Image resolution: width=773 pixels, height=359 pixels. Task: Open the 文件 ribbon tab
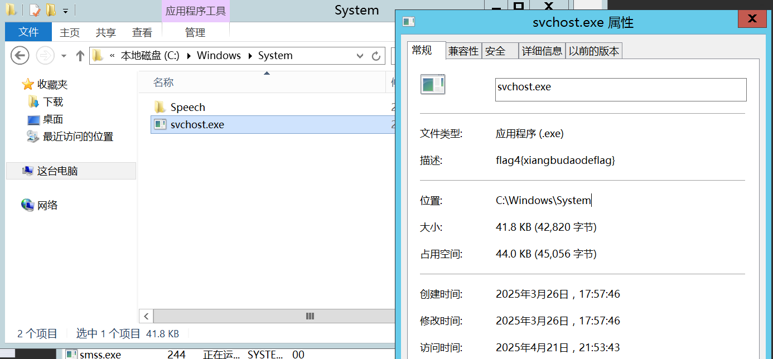coord(28,32)
